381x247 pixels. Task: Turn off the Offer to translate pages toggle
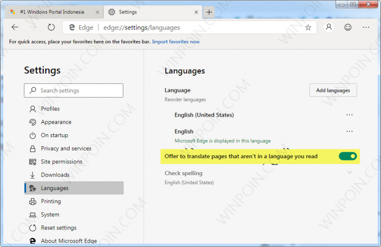pyautogui.click(x=348, y=156)
